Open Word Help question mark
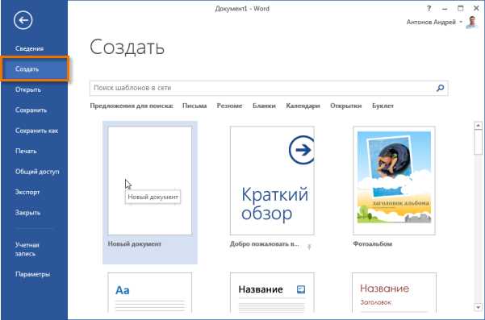The width and height of the screenshot is (485, 320). click(429, 9)
